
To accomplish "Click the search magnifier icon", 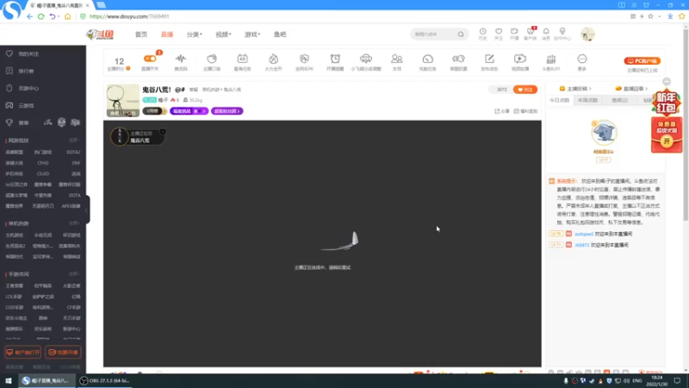I will pos(461,34).
